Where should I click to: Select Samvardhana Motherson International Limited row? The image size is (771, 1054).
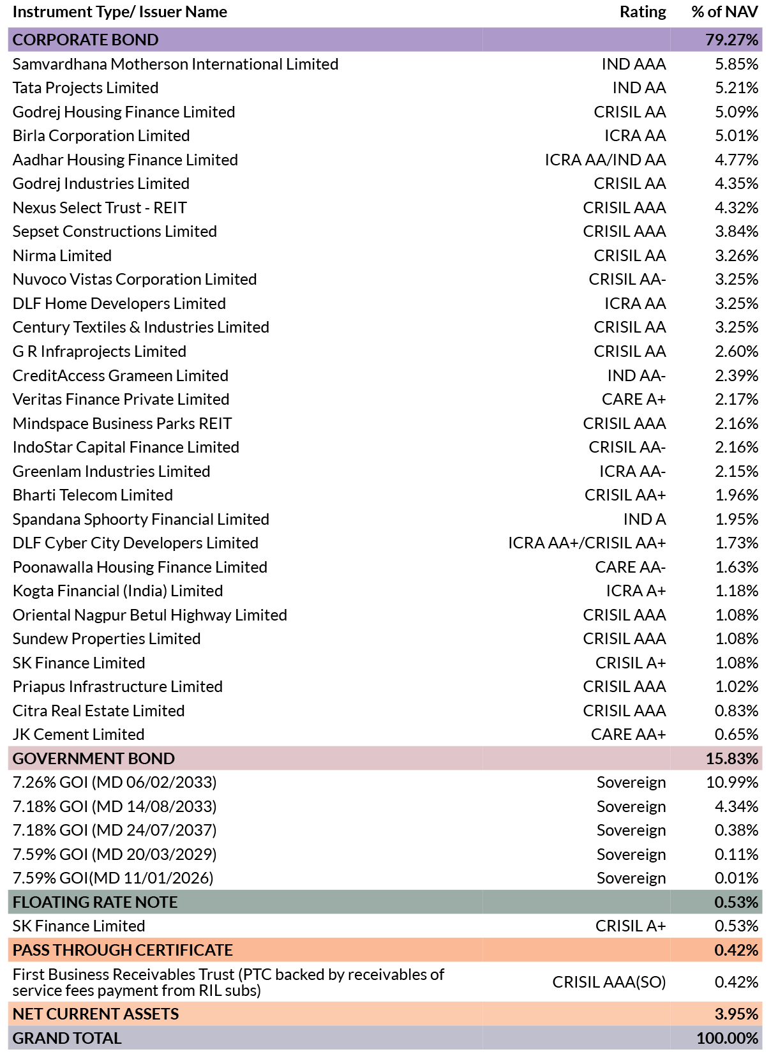(385, 64)
